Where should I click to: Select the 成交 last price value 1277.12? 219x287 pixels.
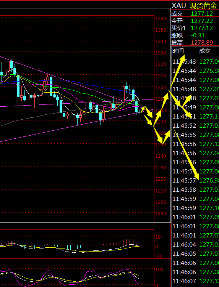[202, 14]
